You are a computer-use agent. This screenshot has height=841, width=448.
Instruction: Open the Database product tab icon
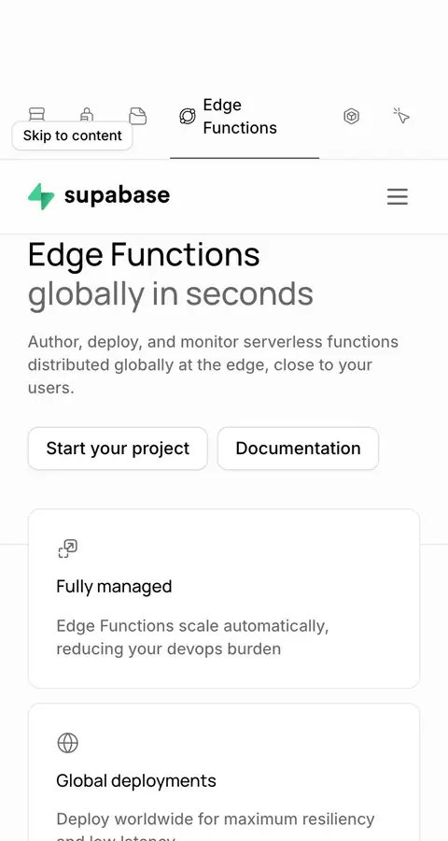(36, 115)
